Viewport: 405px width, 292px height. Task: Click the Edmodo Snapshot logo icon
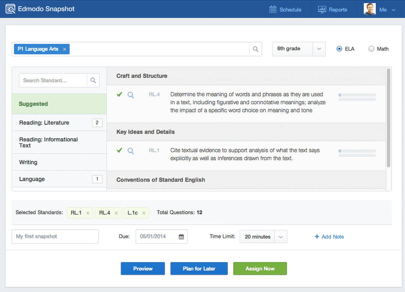coord(11,9)
